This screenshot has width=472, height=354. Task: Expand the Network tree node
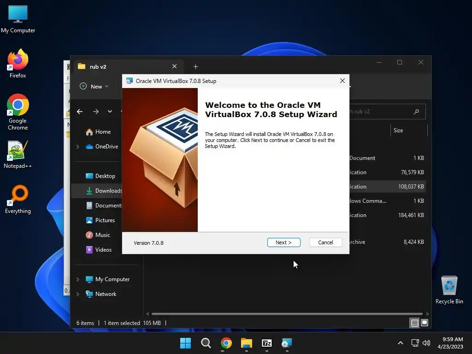pos(77,294)
